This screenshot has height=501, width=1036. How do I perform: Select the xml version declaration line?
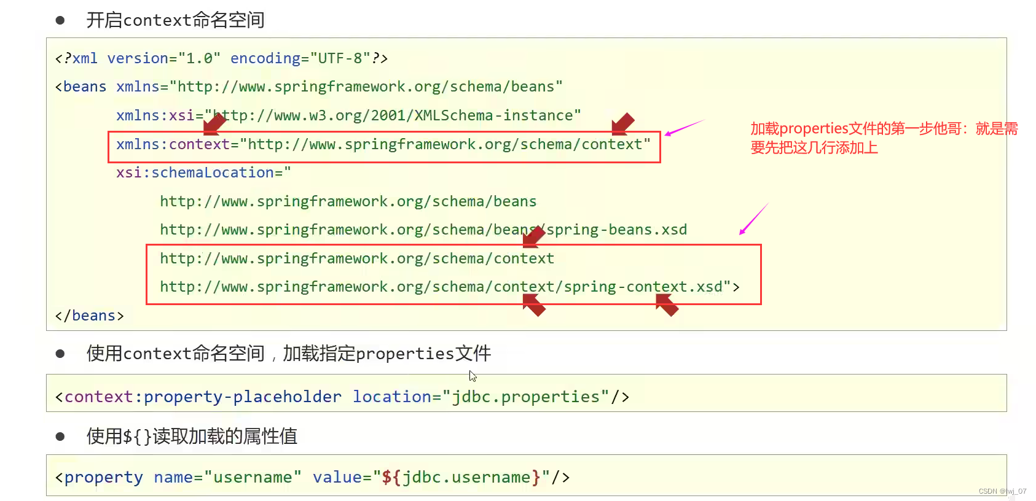pos(221,58)
